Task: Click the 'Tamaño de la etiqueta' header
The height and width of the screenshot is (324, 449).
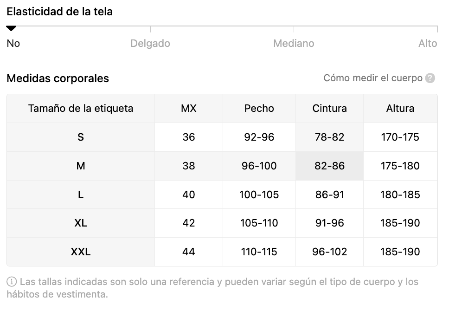Action: 81,108
